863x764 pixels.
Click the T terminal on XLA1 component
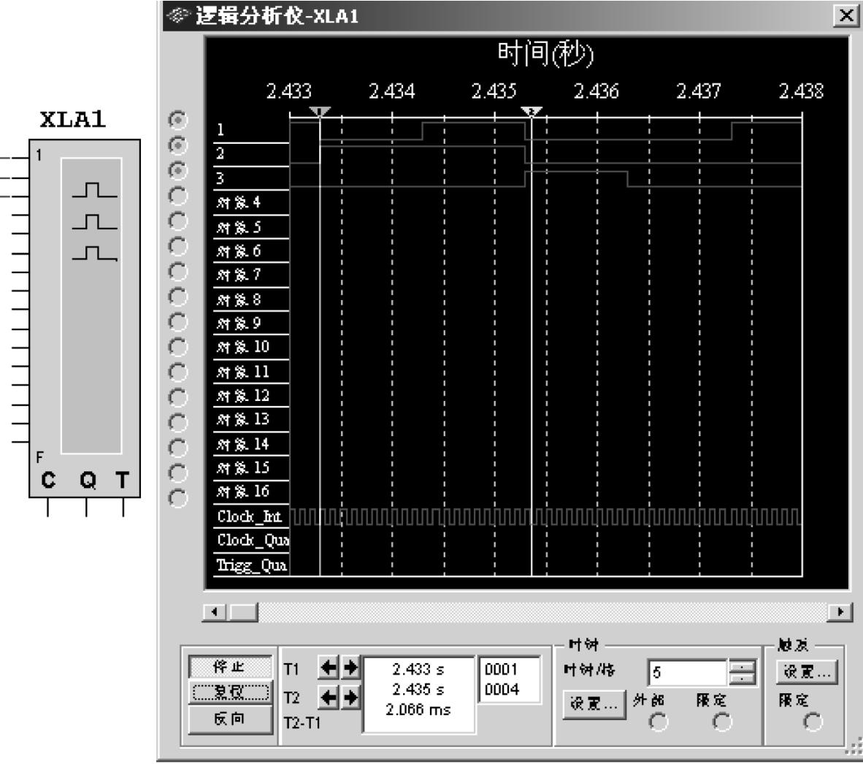122,481
